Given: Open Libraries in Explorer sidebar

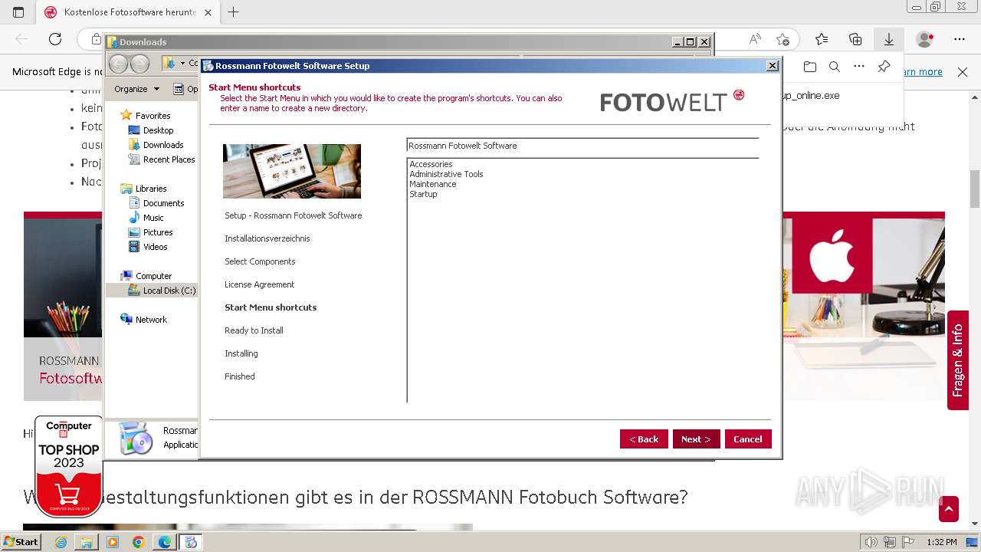Looking at the screenshot, I should tap(151, 189).
